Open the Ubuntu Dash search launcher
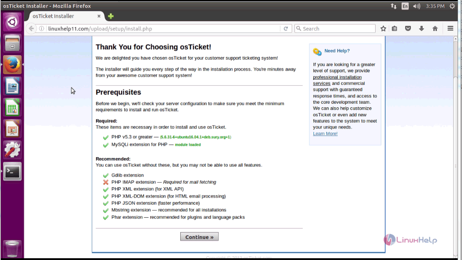Viewport: 462px width, 260px height. pyautogui.click(x=12, y=22)
